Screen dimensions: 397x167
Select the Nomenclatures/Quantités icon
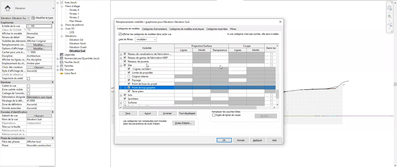coord(62,58)
